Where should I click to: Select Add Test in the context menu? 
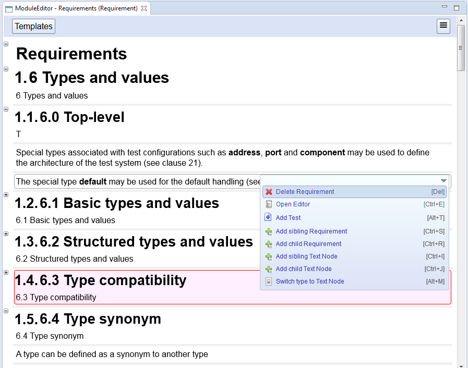pos(354,218)
